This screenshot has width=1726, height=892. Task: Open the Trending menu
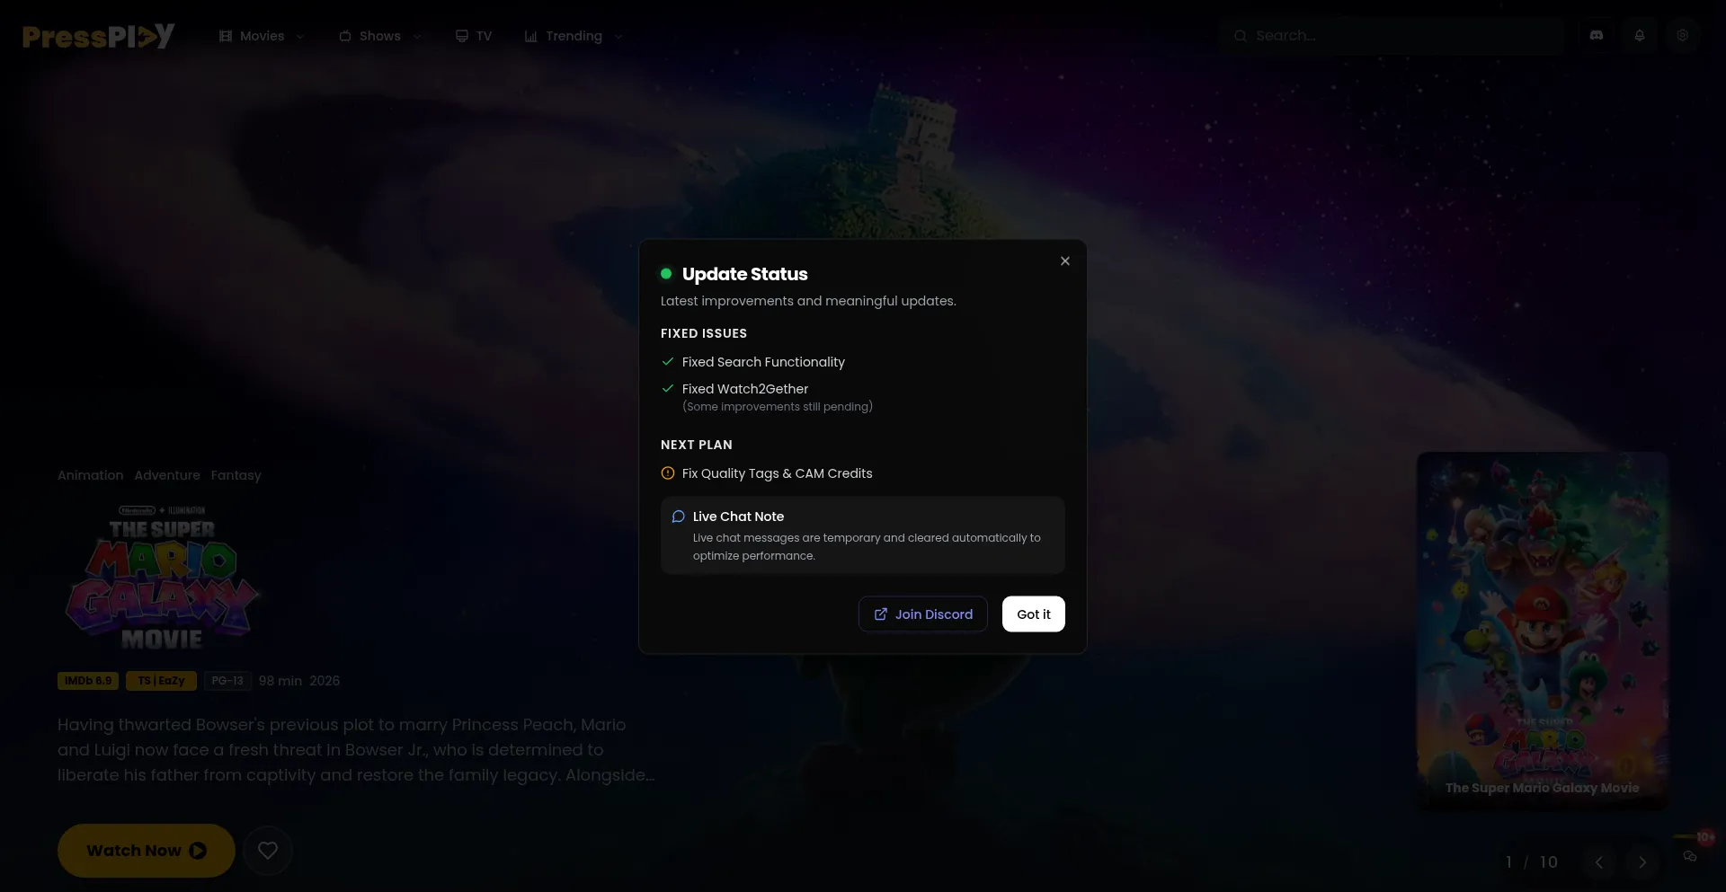click(x=574, y=36)
